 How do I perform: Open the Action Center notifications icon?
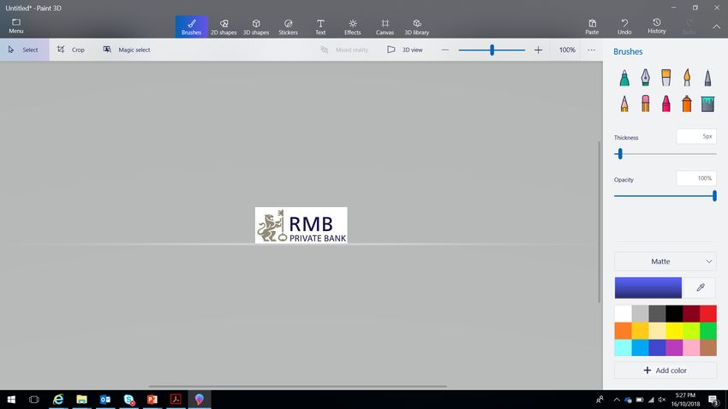click(x=713, y=400)
